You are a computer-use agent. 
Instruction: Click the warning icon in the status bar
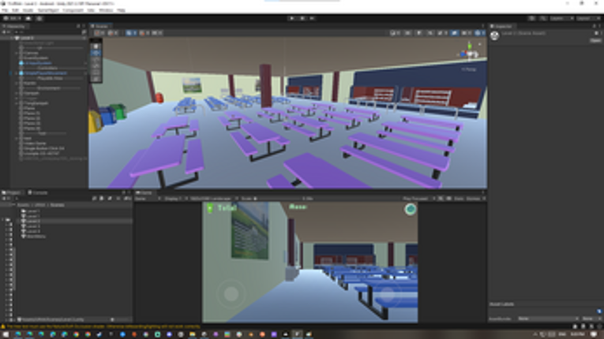click(x=3, y=326)
